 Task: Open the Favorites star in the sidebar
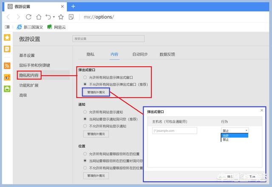pyautogui.click(x=7, y=37)
